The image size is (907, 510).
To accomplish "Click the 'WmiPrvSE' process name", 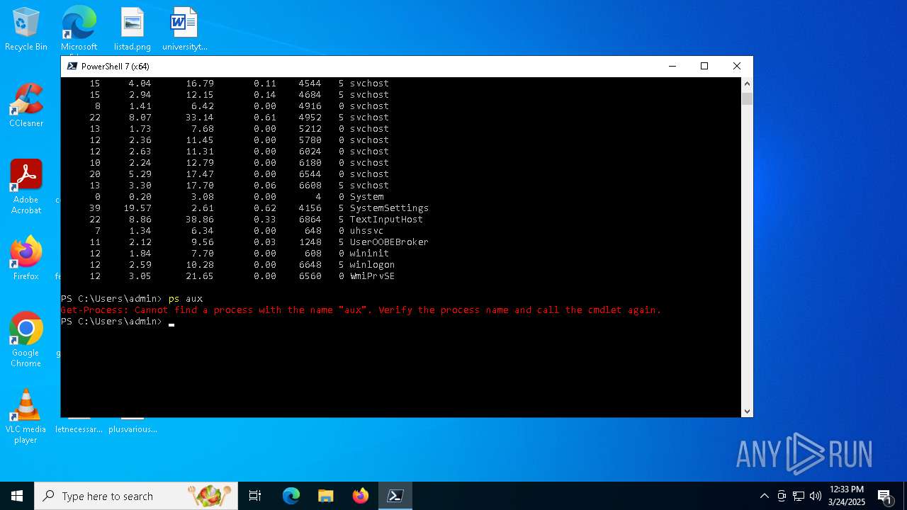I will point(372,276).
